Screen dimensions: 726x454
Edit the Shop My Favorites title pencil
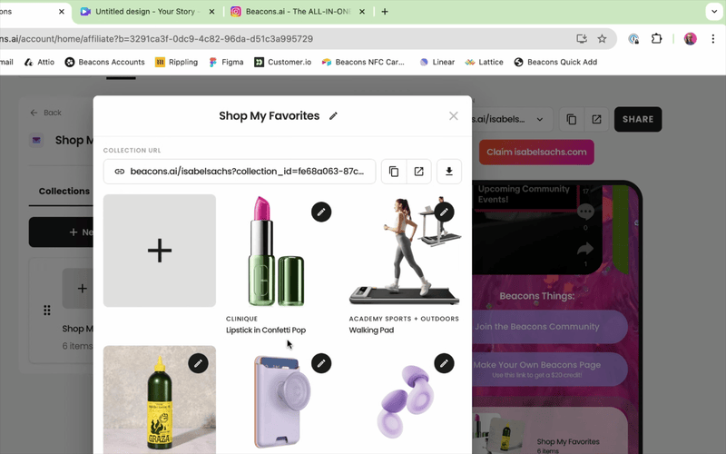click(x=333, y=116)
